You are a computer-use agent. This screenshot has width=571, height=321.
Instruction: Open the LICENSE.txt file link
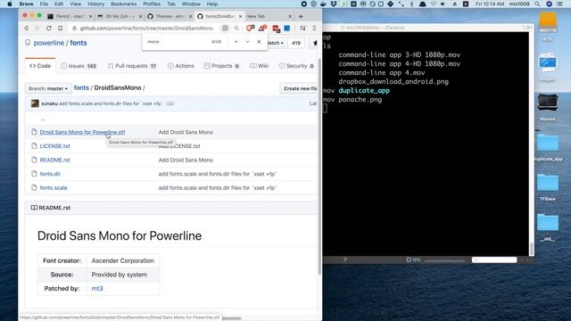point(54,146)
